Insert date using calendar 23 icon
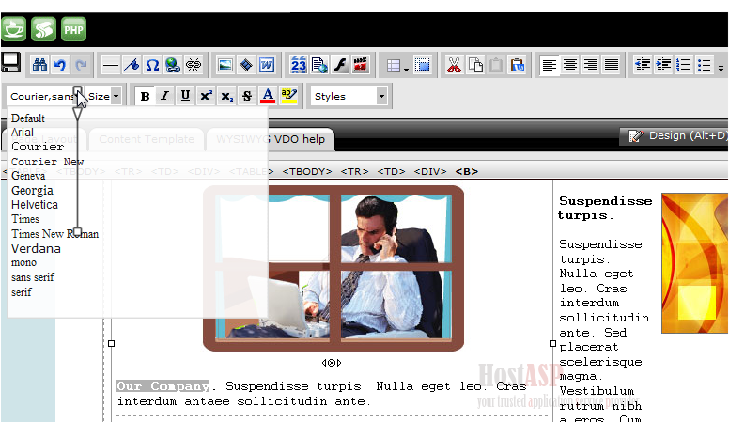This screenshot has width=729, height=423. click(x=299, y=65)
